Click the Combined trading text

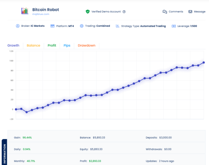(x=103, y=26)
